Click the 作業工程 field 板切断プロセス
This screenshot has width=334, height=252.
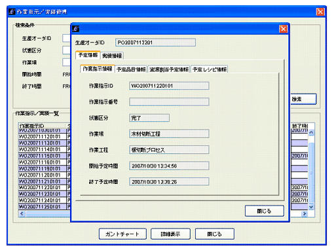point(169,150)
